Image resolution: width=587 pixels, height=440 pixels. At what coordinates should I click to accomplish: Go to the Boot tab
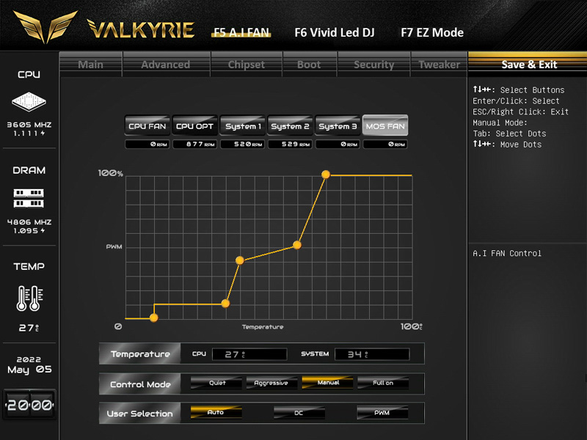point(309,65)
